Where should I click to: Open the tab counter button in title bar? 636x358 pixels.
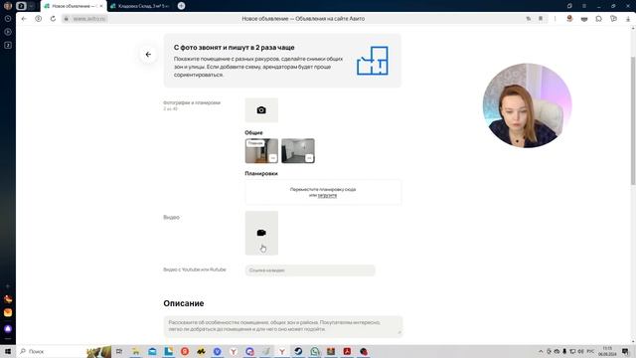[21, 6]
